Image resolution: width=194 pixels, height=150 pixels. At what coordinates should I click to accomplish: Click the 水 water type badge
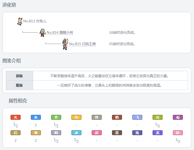point(36,117)
